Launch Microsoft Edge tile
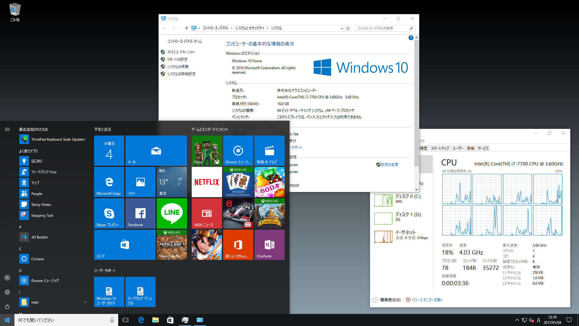Viewport: 579px width, 326px height. 109,182
